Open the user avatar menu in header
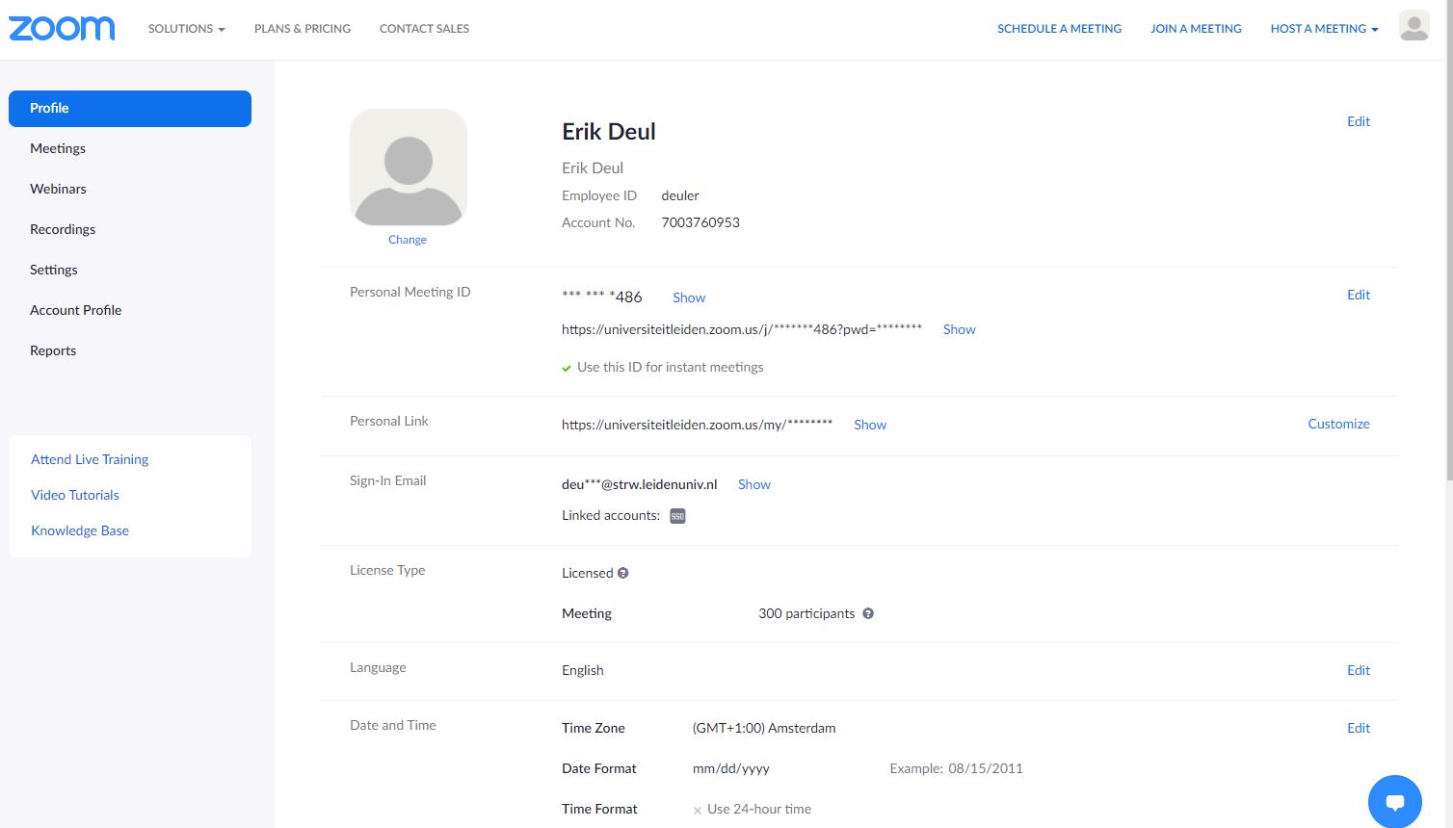Viewport: 1453px width, 828px height. 1413,27
